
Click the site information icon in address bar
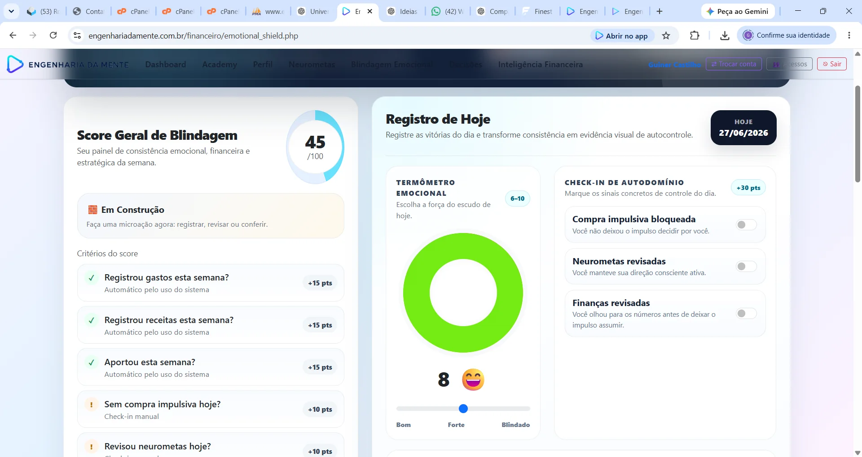(77, 35)
